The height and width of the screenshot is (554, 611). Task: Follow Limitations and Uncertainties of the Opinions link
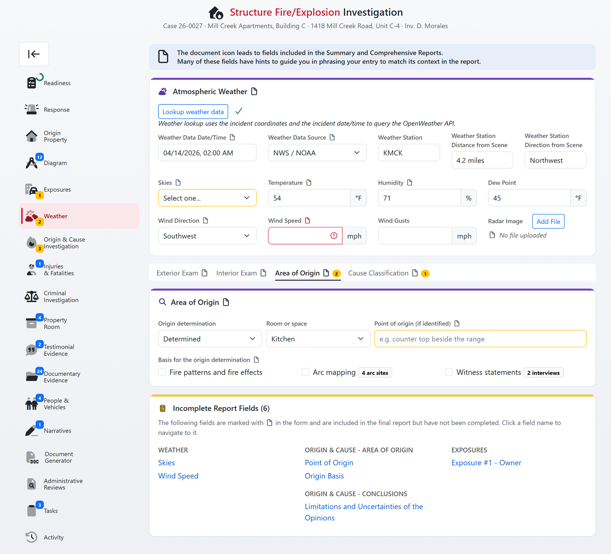[364, 512]
